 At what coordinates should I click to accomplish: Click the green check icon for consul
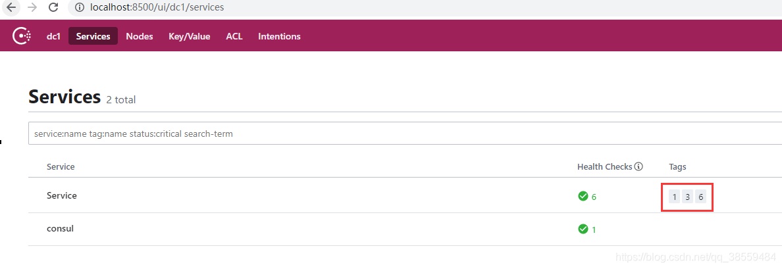[x=583, y=229]
